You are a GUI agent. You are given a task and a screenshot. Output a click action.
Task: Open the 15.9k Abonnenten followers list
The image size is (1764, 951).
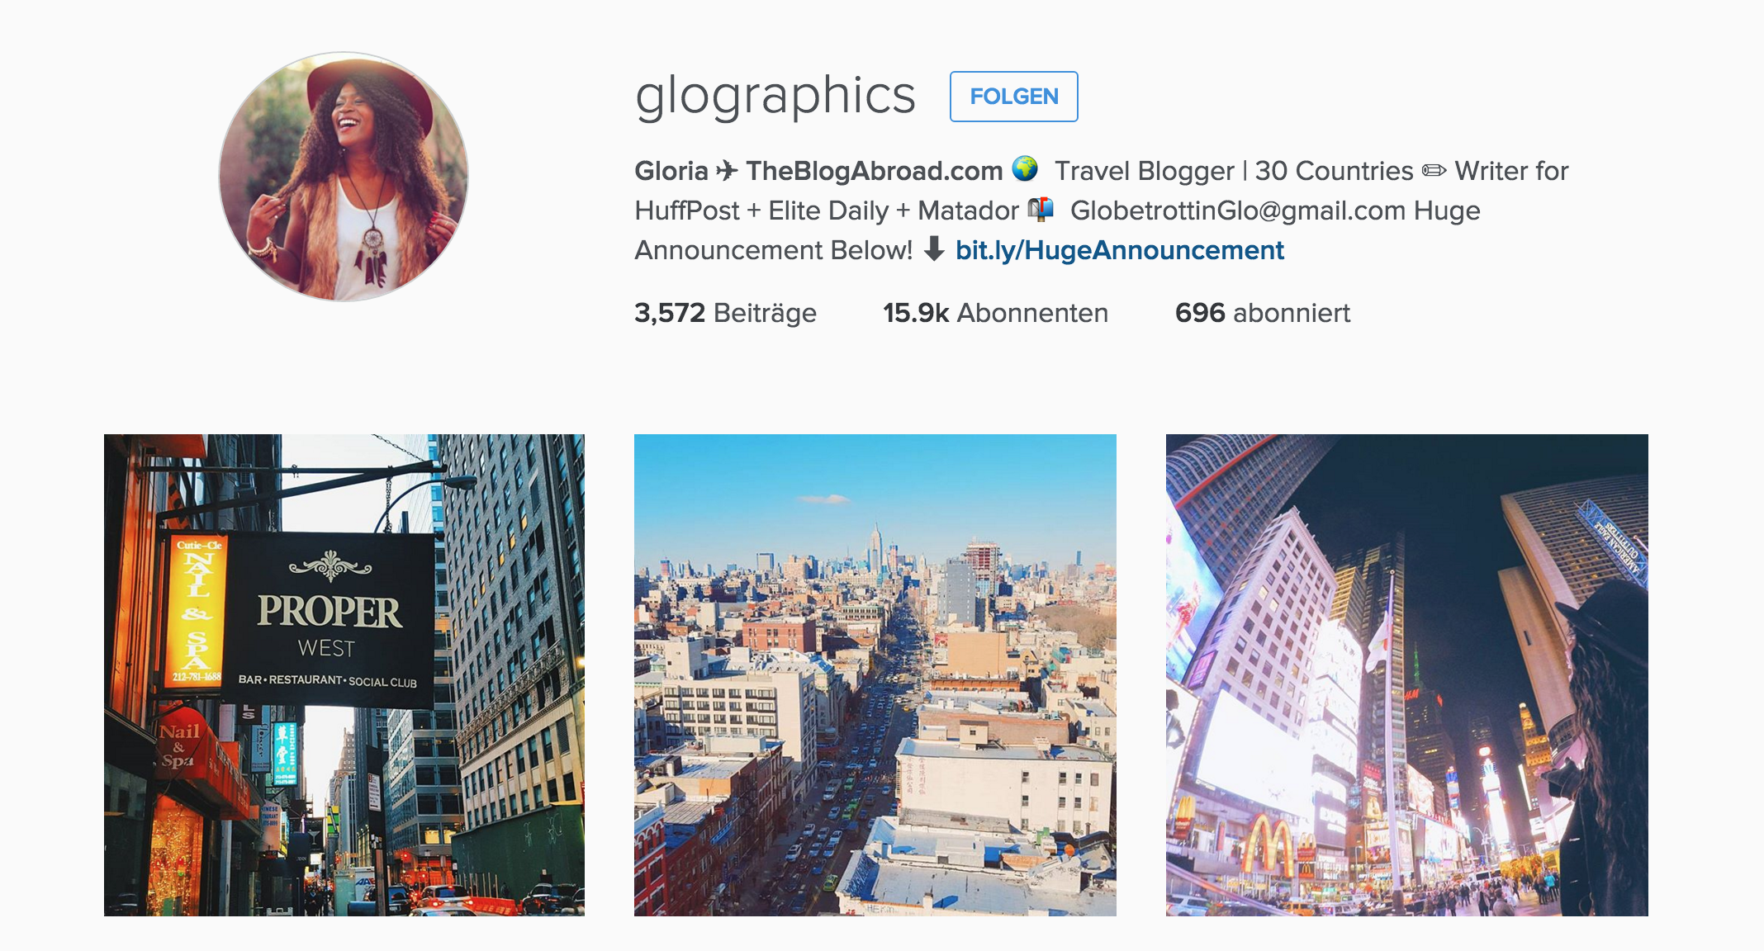click(995, 313)
